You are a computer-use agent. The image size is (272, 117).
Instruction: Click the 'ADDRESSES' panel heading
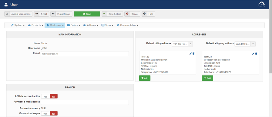click(199, 34)
